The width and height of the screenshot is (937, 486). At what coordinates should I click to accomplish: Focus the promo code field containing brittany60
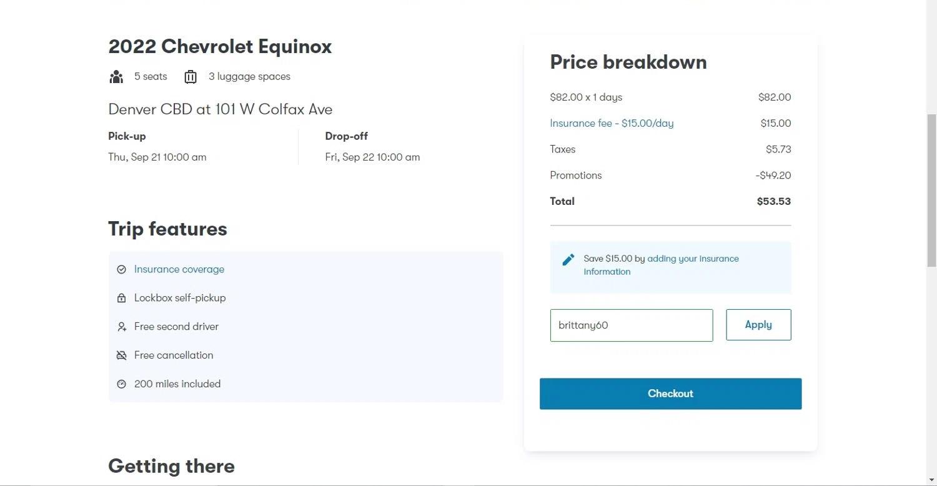click(631, 325)
